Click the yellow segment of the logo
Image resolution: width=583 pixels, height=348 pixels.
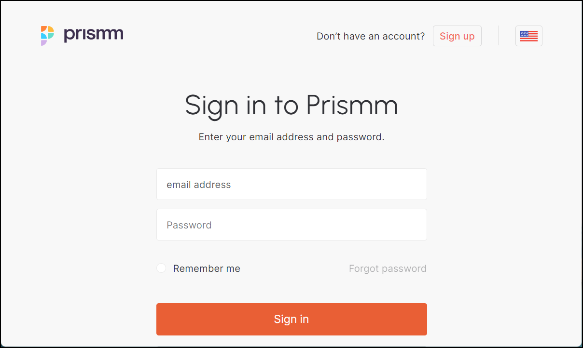(x=51, y=29)
